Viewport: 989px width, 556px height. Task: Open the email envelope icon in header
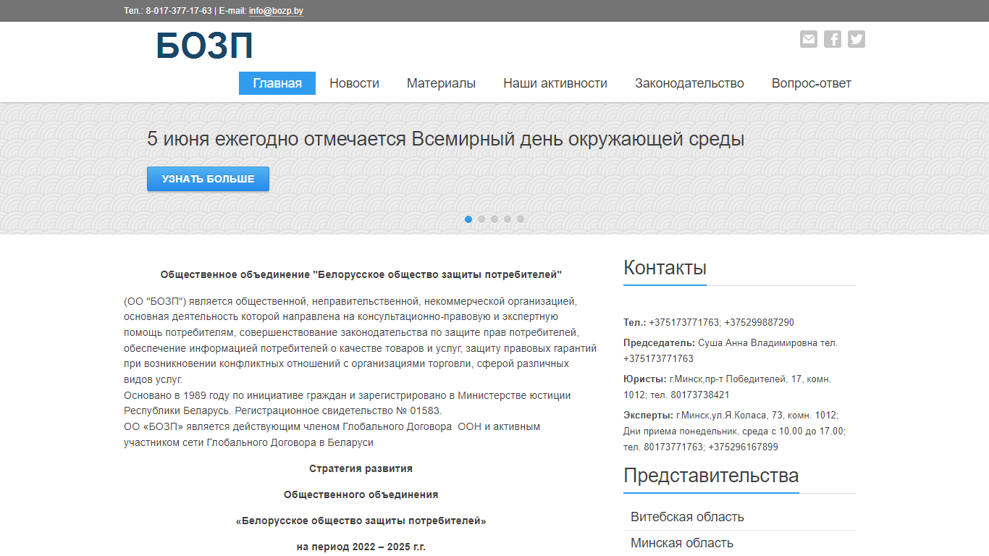(x=809, y=39)
